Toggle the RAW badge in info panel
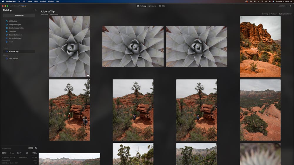The width and height of the screenshot is (294, 165). click(31, 148)
